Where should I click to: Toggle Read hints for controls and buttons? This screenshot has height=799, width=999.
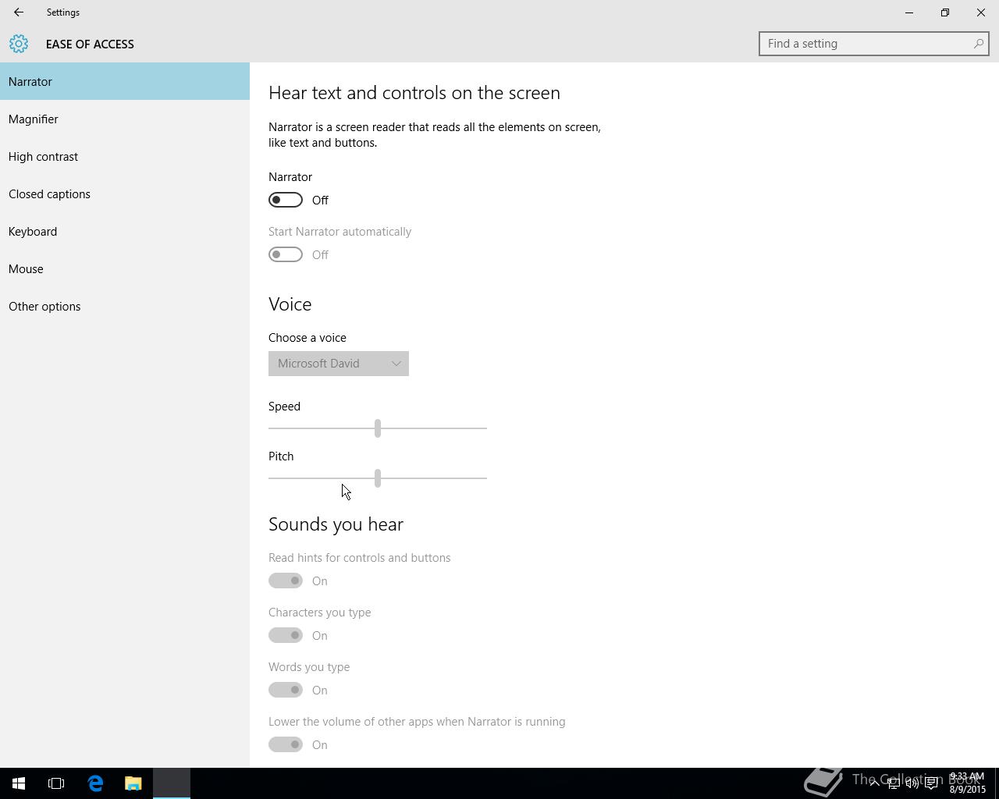pos(286,581)
